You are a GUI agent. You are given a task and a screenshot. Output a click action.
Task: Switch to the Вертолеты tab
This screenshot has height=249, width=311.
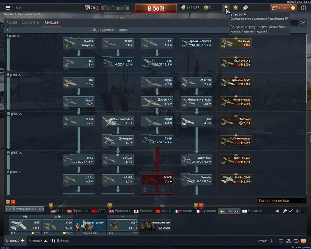(x=31, y=22)
